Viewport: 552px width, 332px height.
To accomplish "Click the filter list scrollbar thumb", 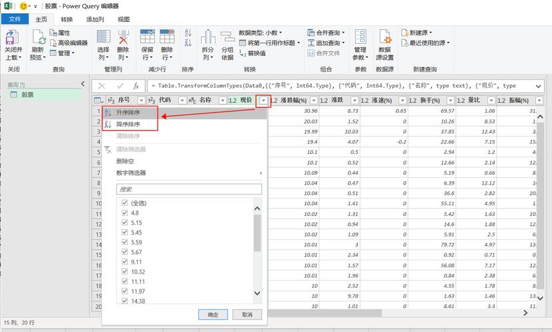I will (x=257, y=233).
